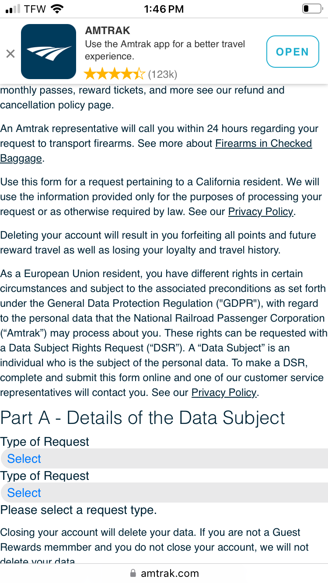Tap the 1:46 PM clock
328x583 pixels.
(x=164, y=8)
